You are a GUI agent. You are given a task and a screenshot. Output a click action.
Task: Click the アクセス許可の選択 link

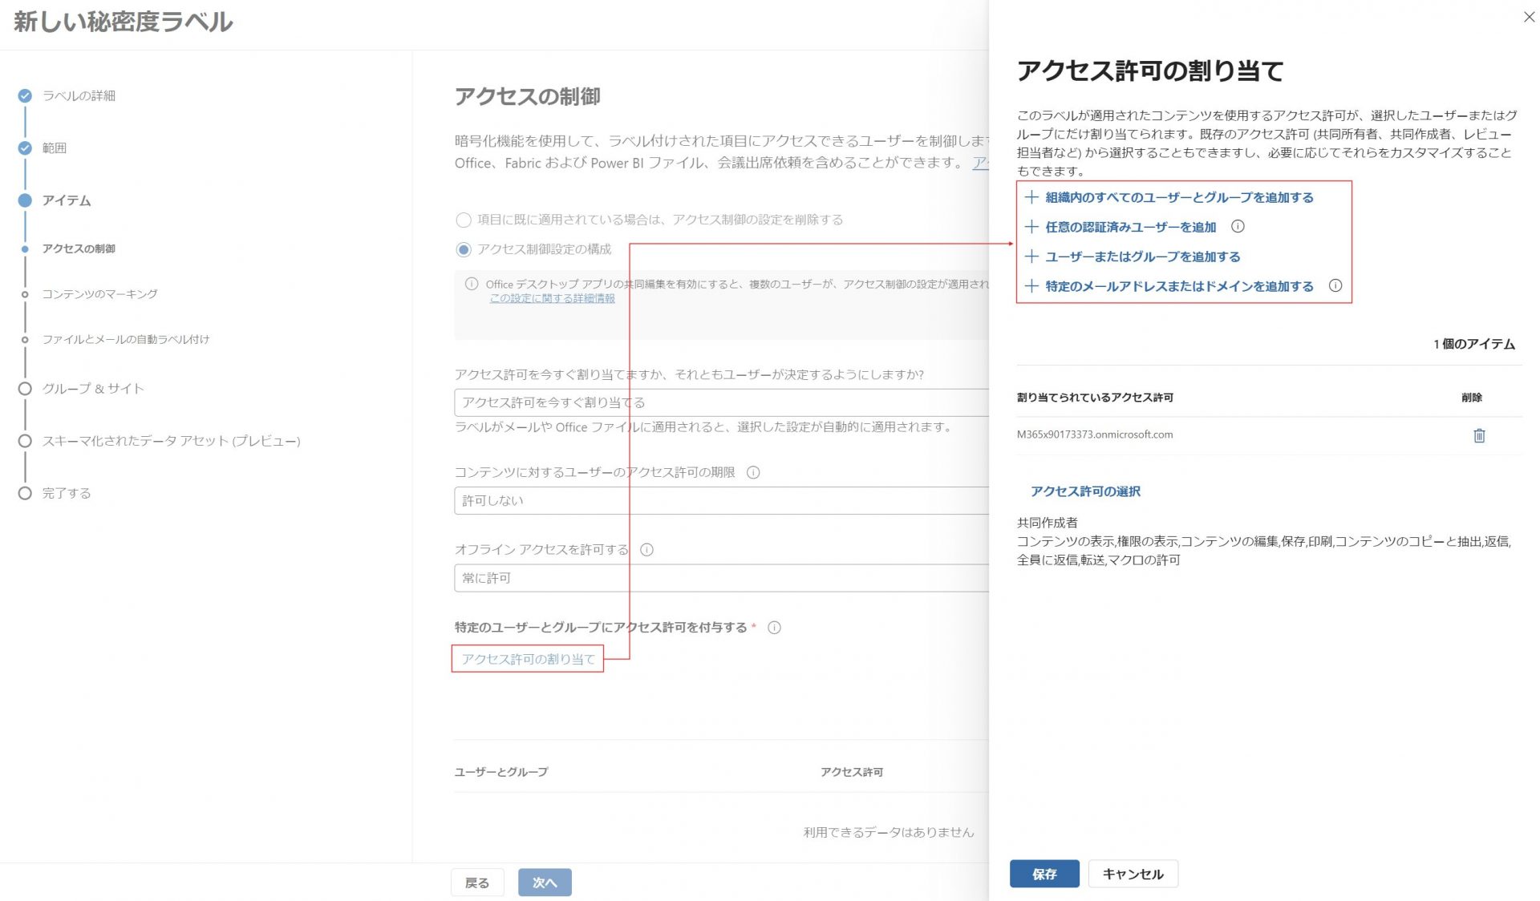[1085, 491]
